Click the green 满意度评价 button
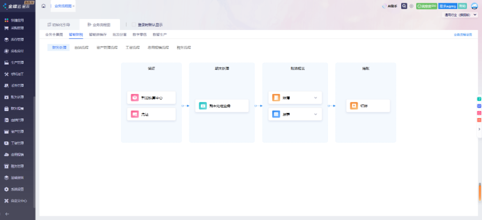Screen dimensions: 482x220 426,6
